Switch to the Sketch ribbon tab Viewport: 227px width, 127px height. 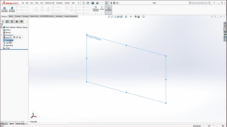pyautogui.click(x=11, y=16)
